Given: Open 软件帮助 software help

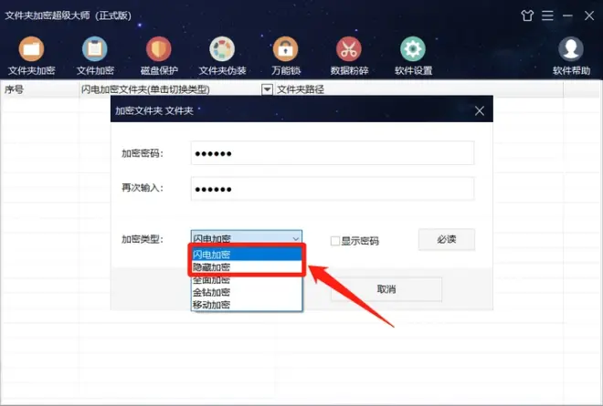Looking at the screenshot, I should 571,56.
